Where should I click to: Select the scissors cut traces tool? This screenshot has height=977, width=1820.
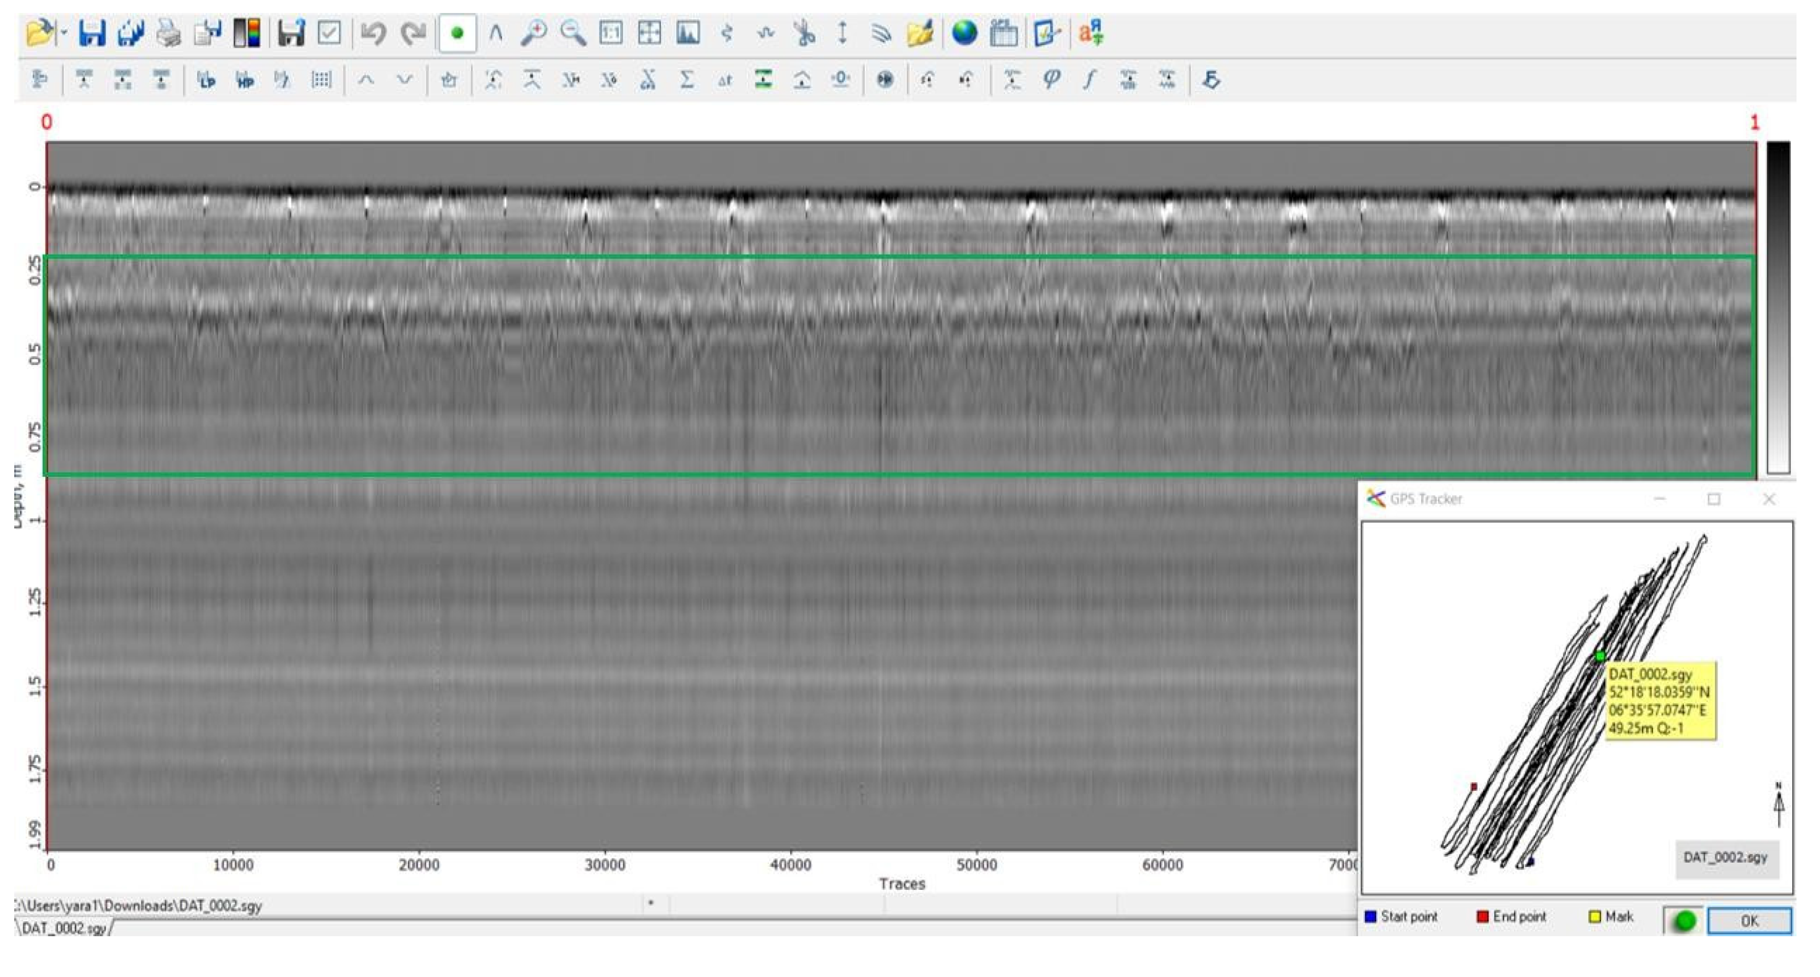804,33
